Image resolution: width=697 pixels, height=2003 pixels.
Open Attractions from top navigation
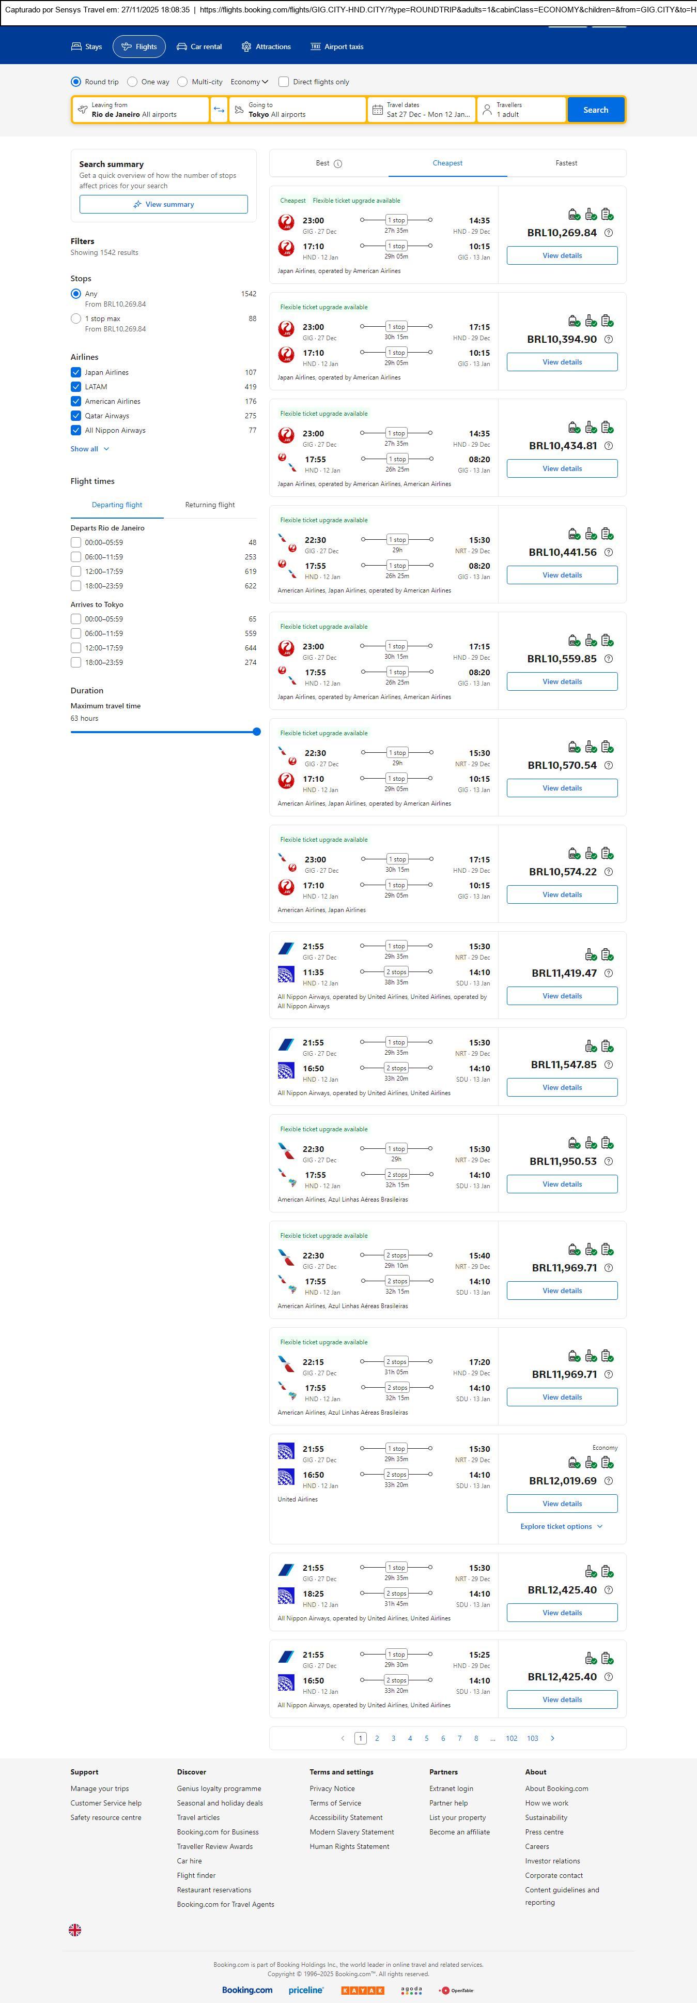[266, 47]
